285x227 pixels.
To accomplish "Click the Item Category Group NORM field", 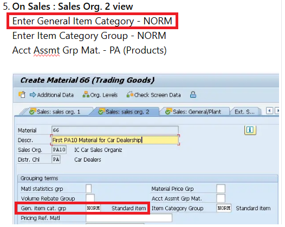I will pos(224,208).
